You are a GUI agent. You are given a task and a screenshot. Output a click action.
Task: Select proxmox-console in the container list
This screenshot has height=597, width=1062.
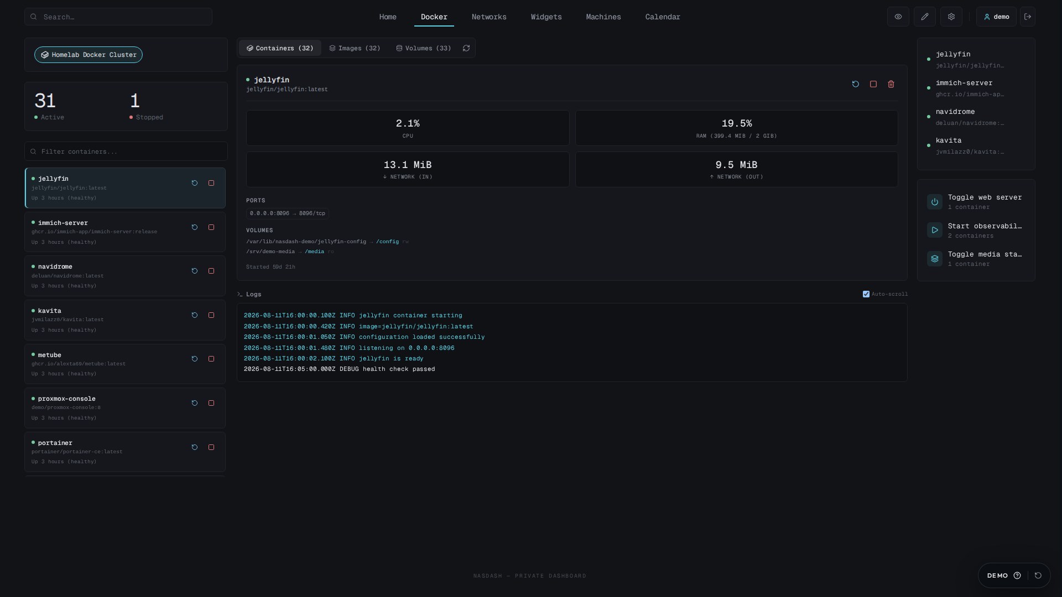[125, 408]
